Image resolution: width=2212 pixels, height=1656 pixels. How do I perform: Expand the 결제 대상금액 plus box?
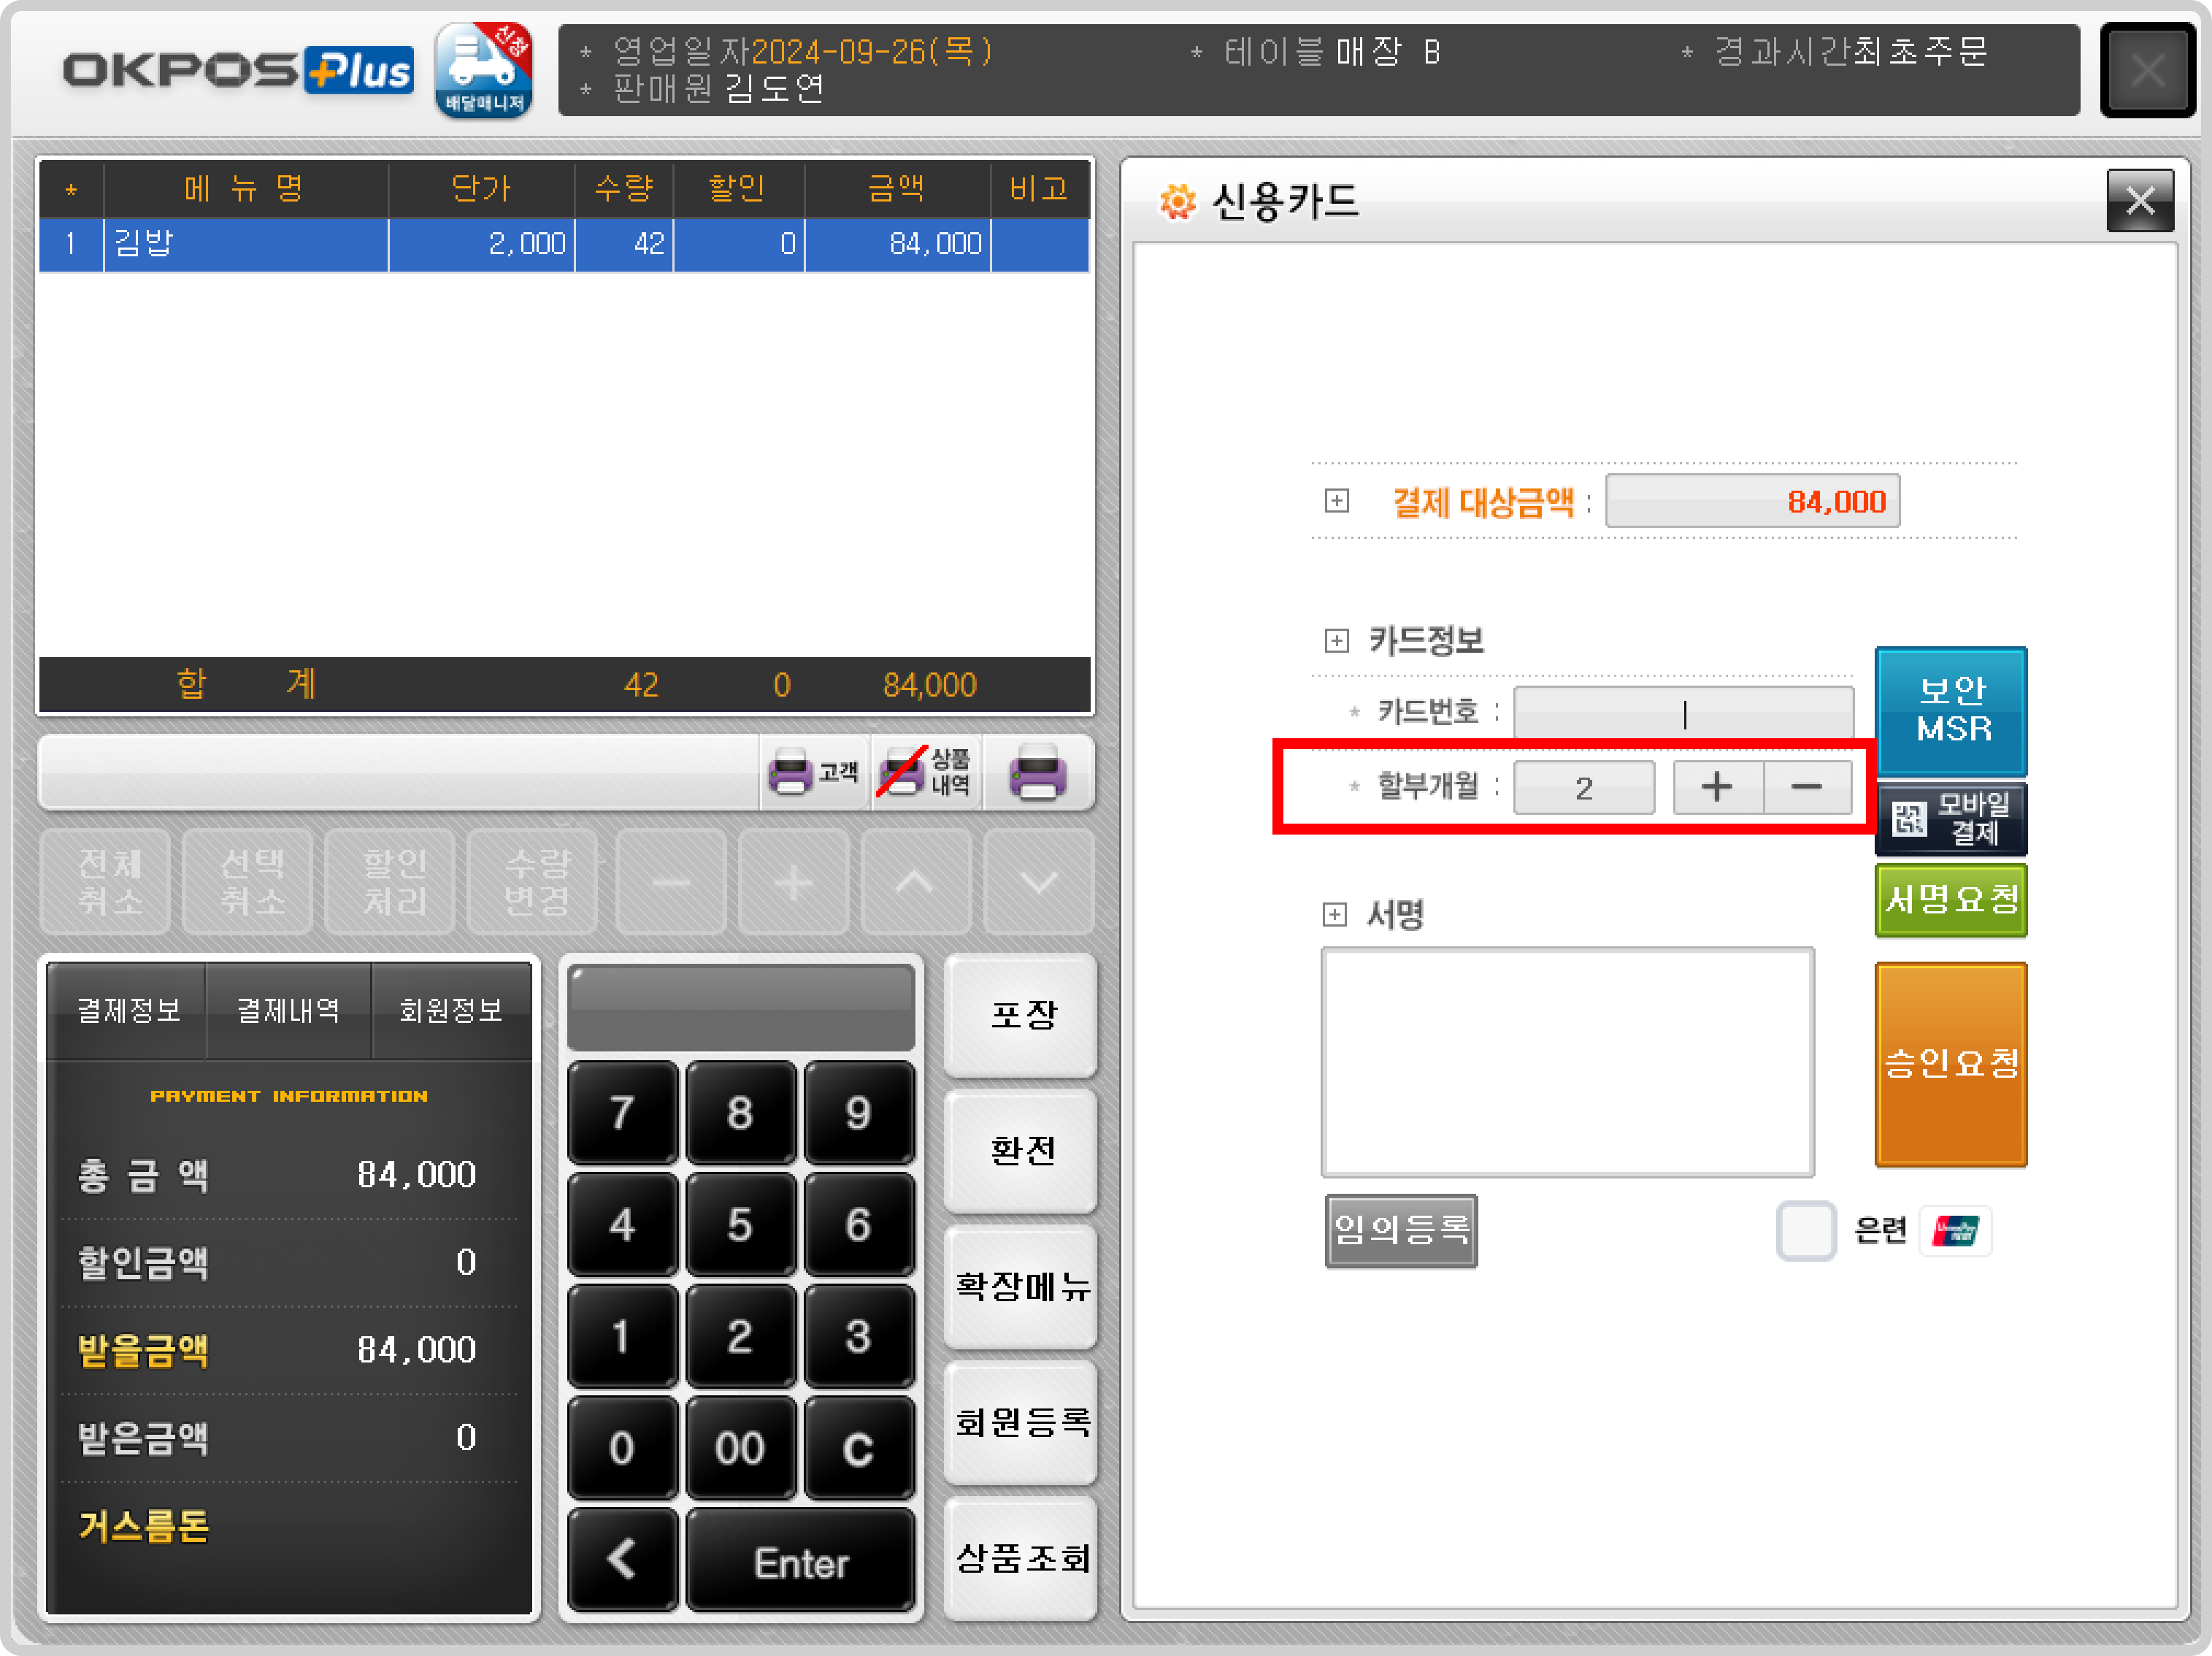(1336, 501)
